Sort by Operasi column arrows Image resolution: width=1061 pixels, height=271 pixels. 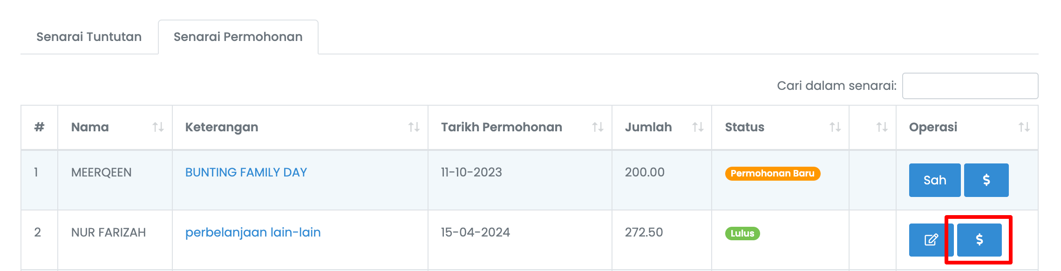(1024, 127)
